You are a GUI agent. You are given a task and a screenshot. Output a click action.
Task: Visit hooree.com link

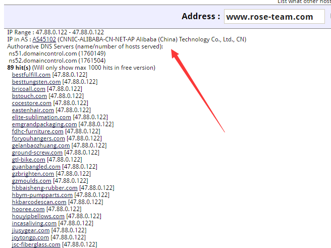coord(28,209)
